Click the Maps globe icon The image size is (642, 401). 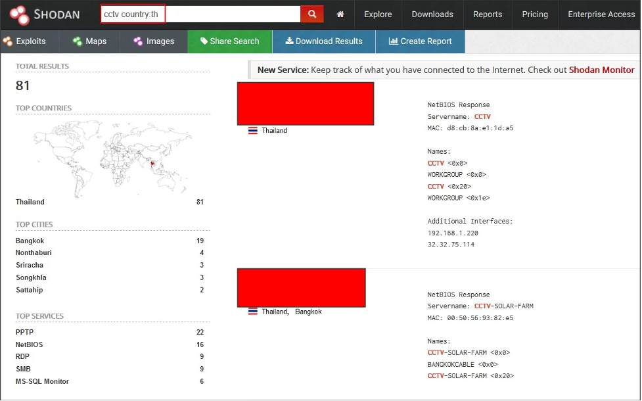coord(78,41)
